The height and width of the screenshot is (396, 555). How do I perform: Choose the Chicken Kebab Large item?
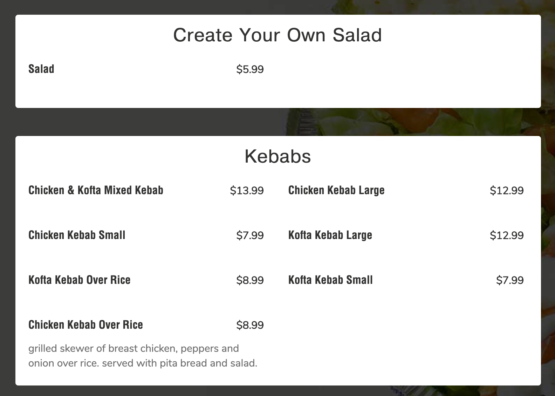click(336, 190)
